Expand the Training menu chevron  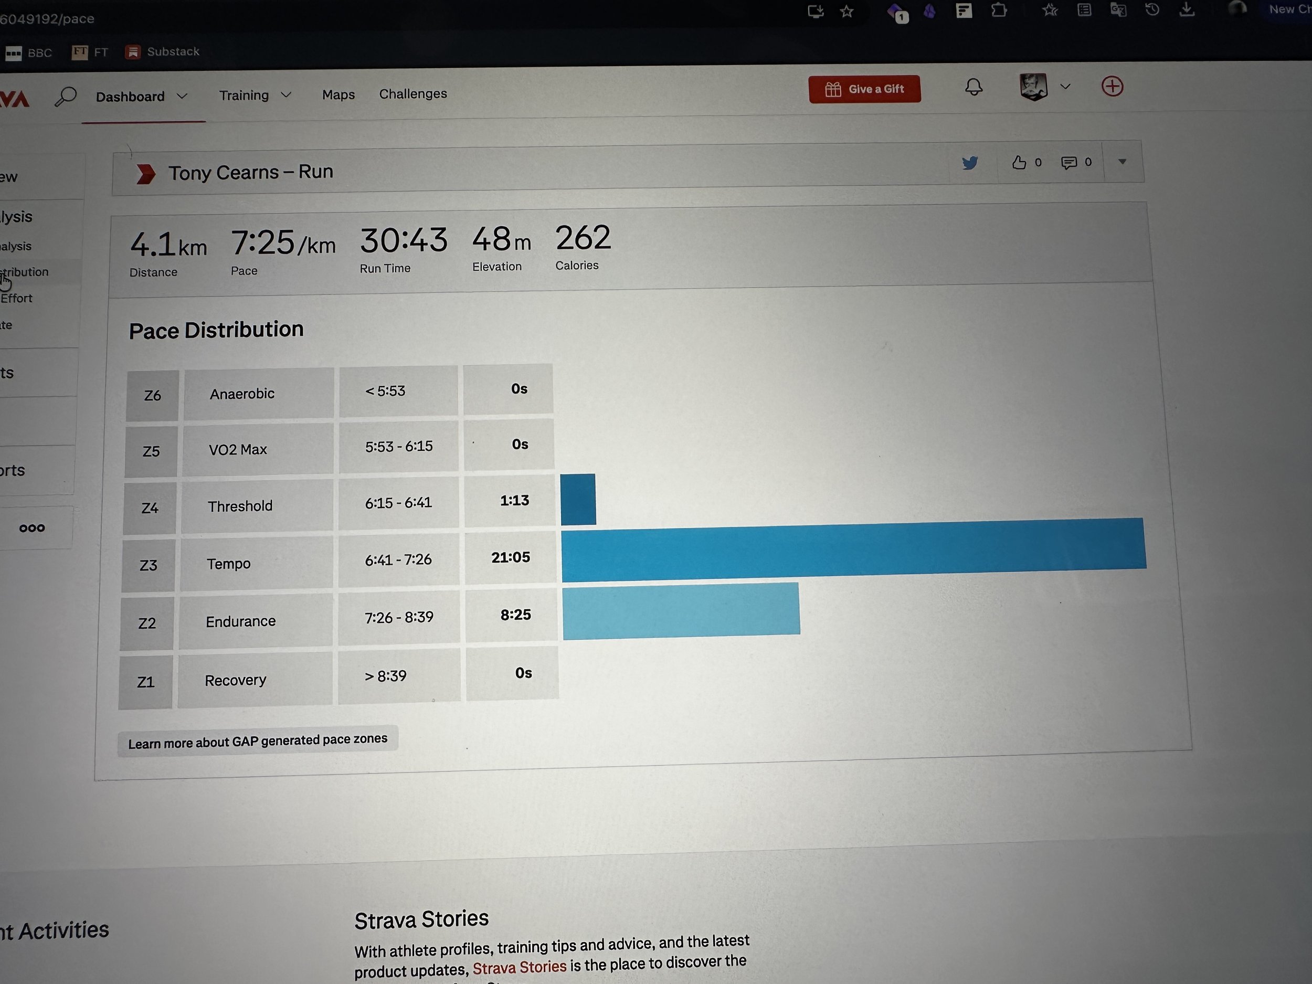(286, 95)
